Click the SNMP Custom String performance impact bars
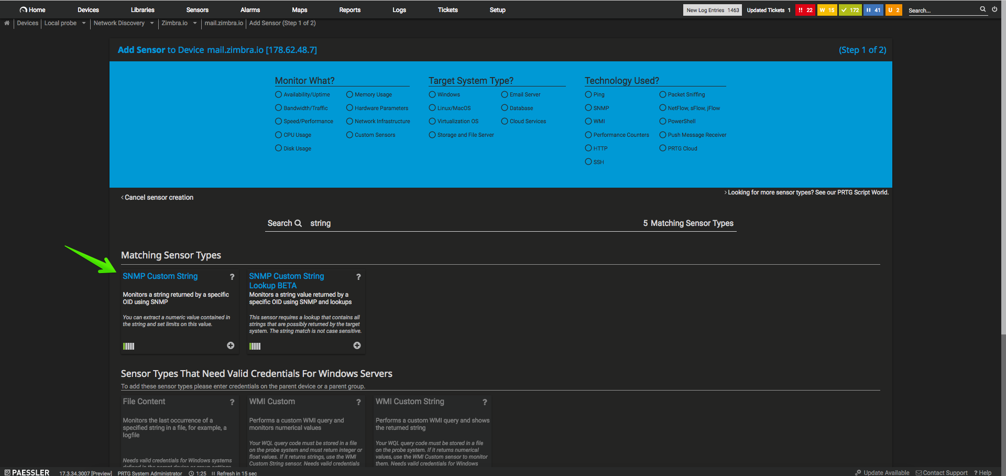The image size is (1006, 476). pos(128,346)
